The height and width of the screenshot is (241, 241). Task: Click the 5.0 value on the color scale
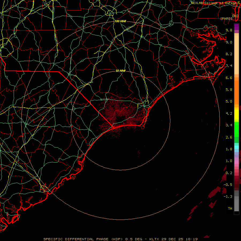(229, 101)
